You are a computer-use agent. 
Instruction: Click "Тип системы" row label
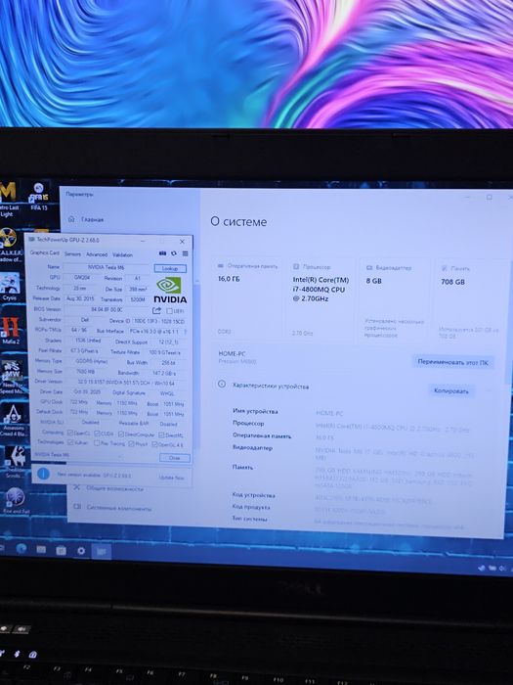point(249,519)
